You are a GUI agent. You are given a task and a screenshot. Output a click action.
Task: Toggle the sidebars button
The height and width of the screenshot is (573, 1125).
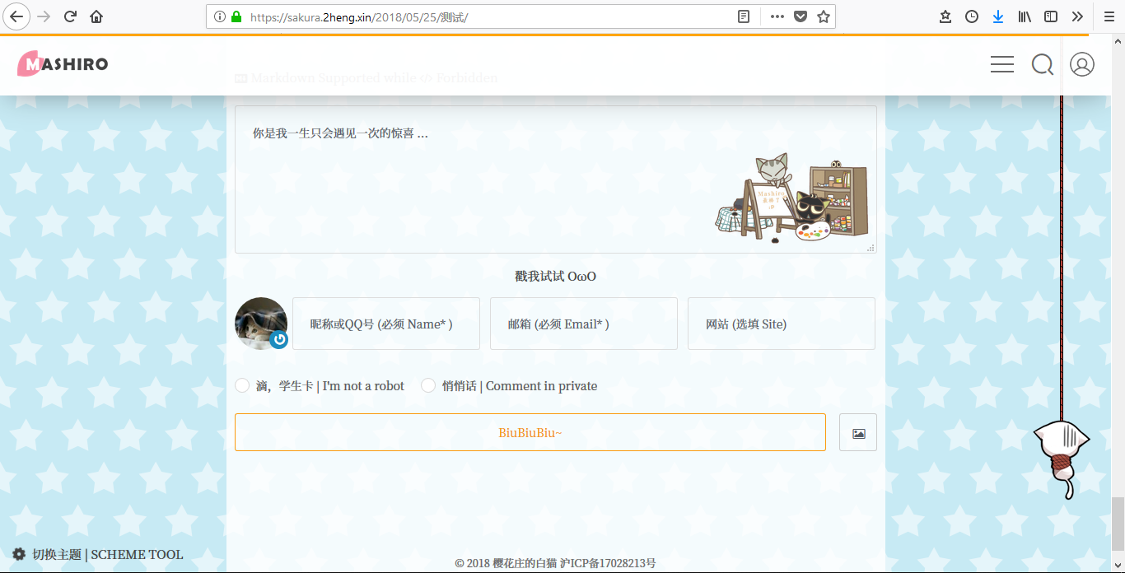click(1051, 16)
